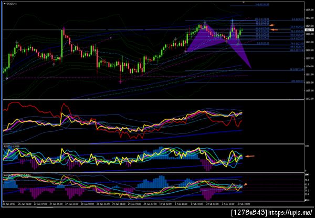
Task: Click the 61.8 level on bottom oscillator scale
Action: pyautogui.click(x=307, y=184)
